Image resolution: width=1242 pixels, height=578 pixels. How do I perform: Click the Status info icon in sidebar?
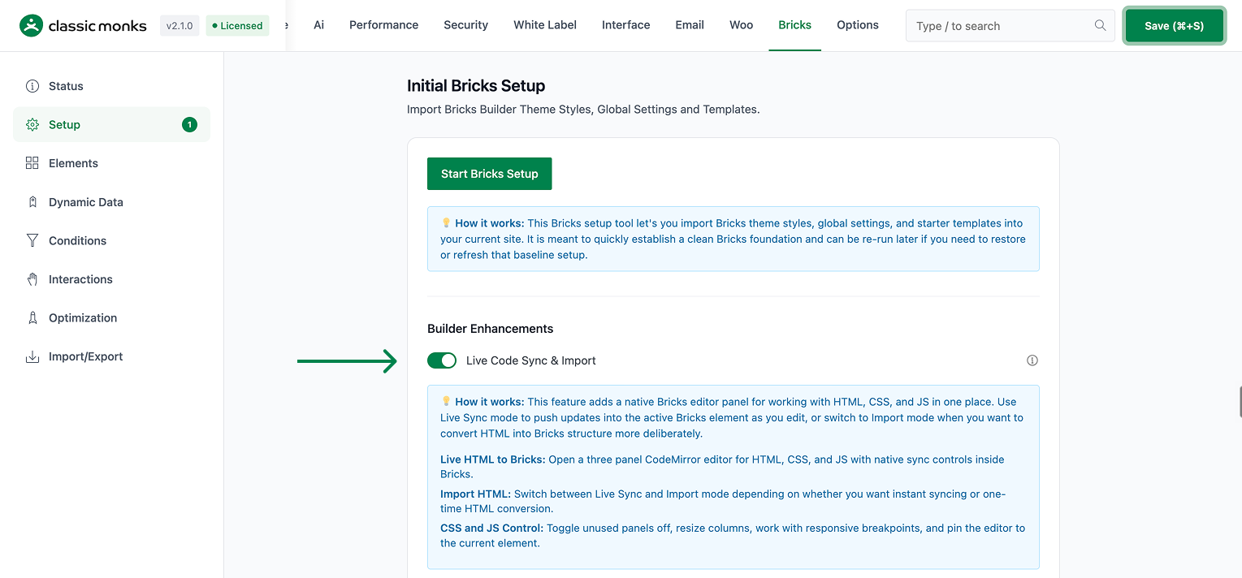pos(32,86)
